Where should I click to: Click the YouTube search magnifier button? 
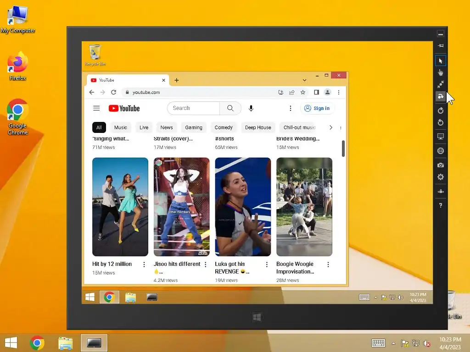coord(230,108)
